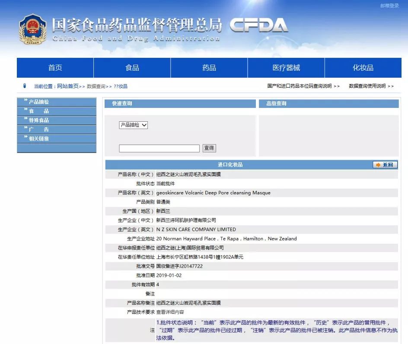Select 食品 in left sidebar

coord(57,111)
